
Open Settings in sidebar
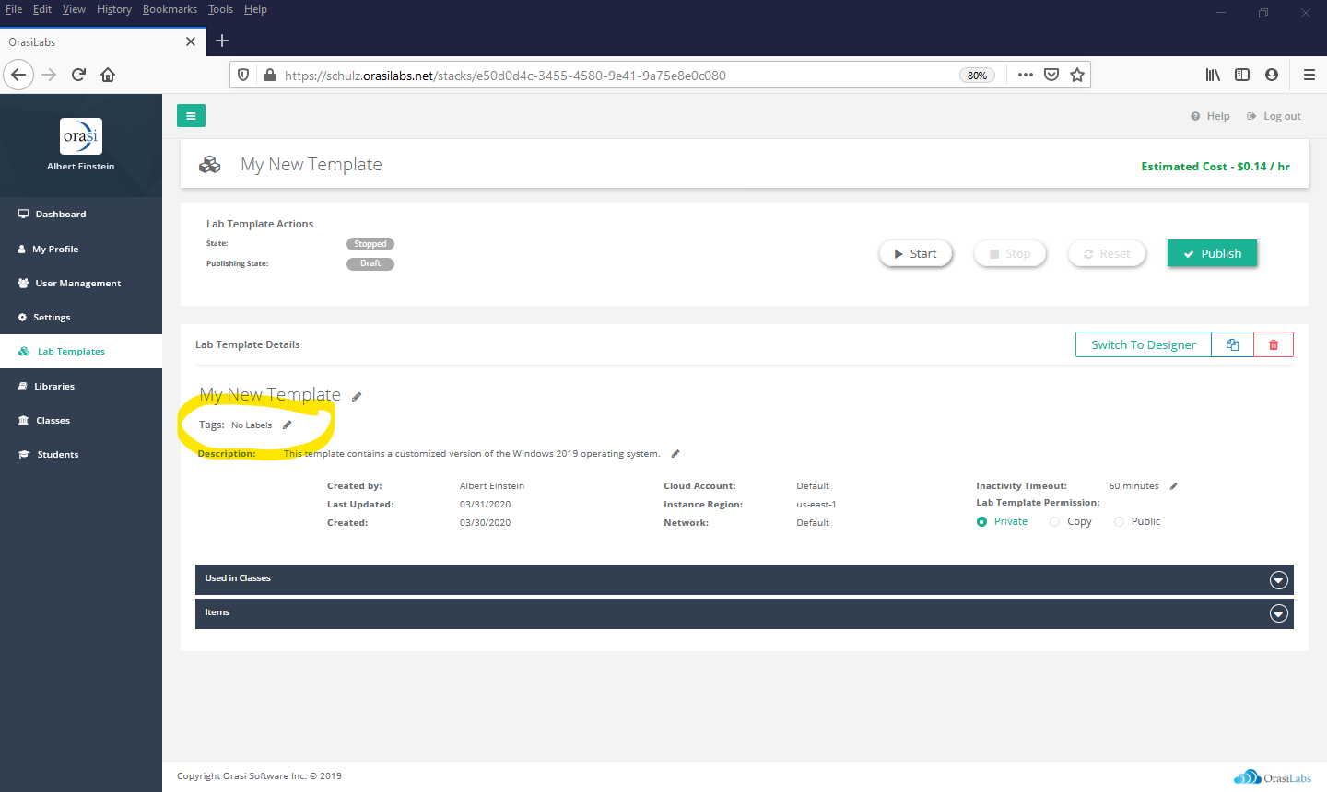tap(81, 317)
